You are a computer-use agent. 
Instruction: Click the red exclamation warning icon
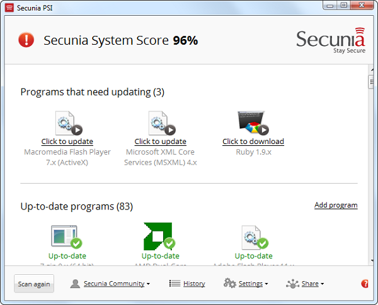click(x=26, y=40)
